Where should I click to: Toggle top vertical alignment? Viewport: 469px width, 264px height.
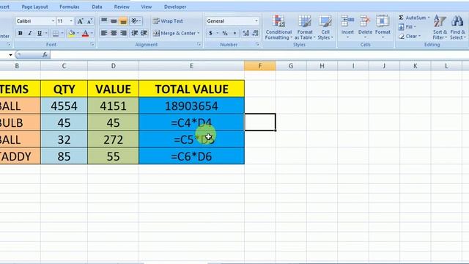pyautogui.click(x=104, y=21)
